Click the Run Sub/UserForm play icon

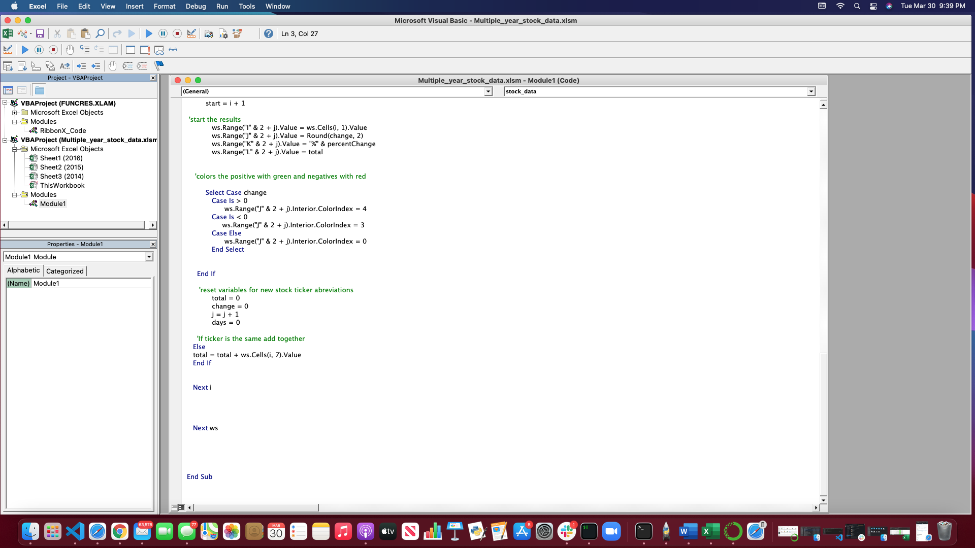coord(149,33)
